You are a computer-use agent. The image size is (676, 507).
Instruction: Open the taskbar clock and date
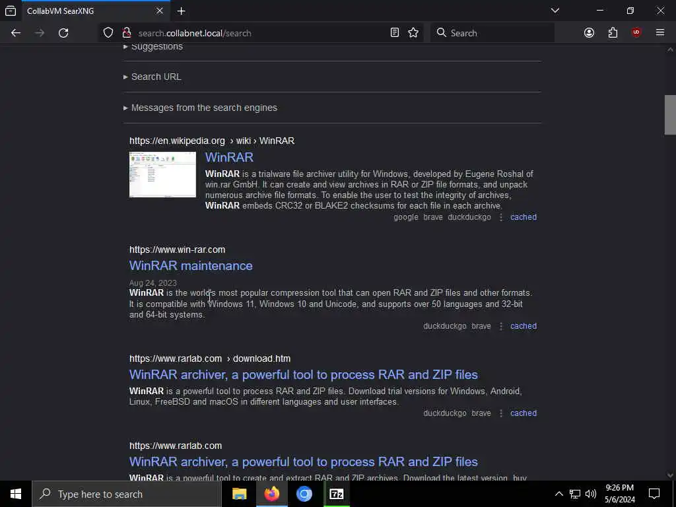point(619,494)
